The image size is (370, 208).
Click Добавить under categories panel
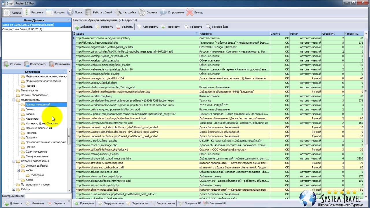pyautogui.click(x=13, y=203)
